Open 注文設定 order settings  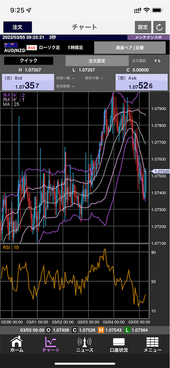point(97,61)
